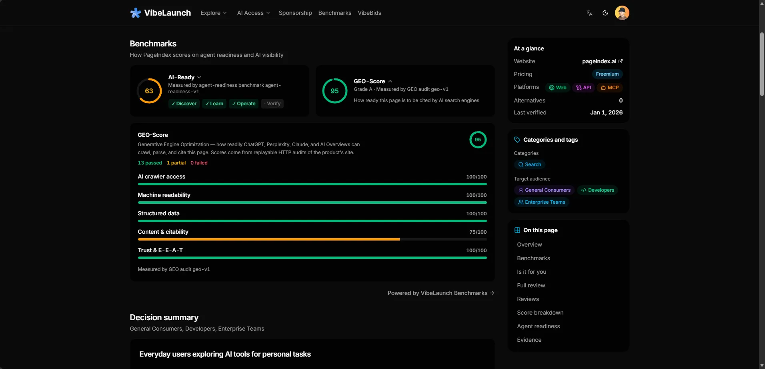Click the 'Jan 1, 2026' last verified date
Screen dimensions: 765x369
[606, 112]
